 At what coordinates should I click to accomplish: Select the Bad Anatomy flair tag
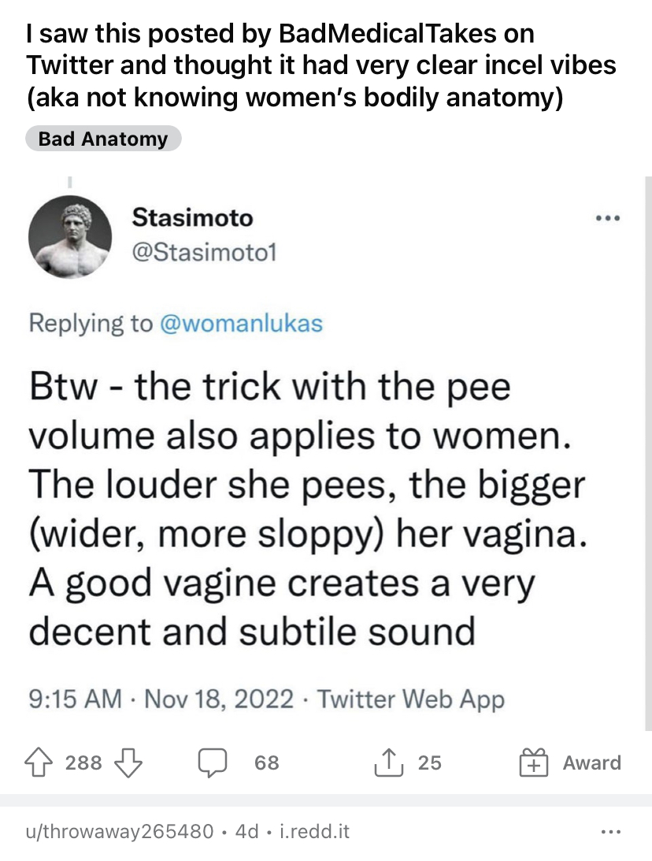[103, 139]
